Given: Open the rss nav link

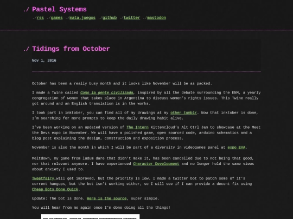Looking at the screenshot, I should [x=40, y=18].
